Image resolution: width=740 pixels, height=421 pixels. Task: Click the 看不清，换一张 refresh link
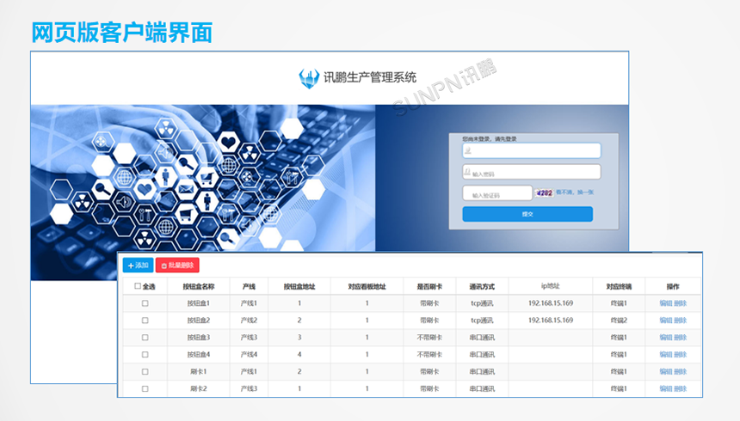[x=574, y=192]
